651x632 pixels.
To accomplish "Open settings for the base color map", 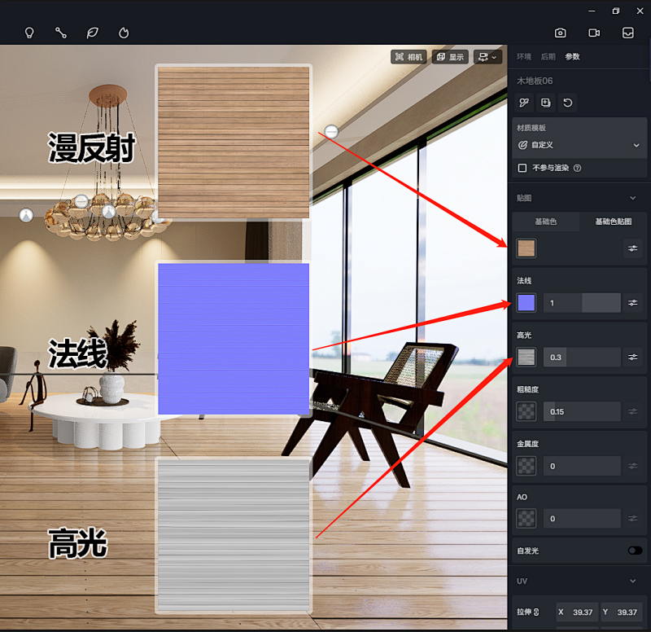I will coord(632,248).
